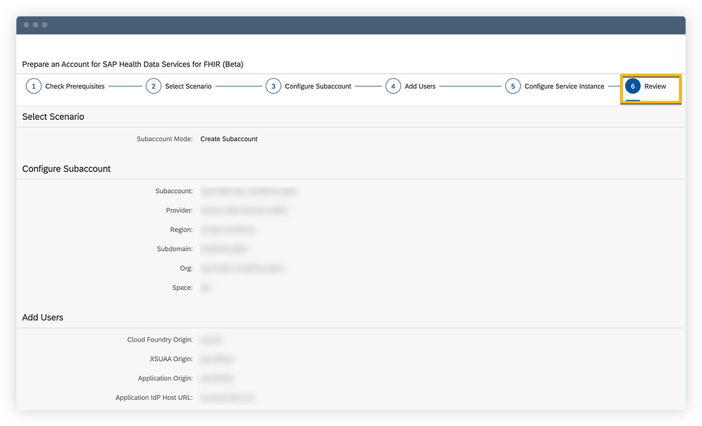Click the Add Users section header
Screen dimensions: 702x426
pos(43,317)
